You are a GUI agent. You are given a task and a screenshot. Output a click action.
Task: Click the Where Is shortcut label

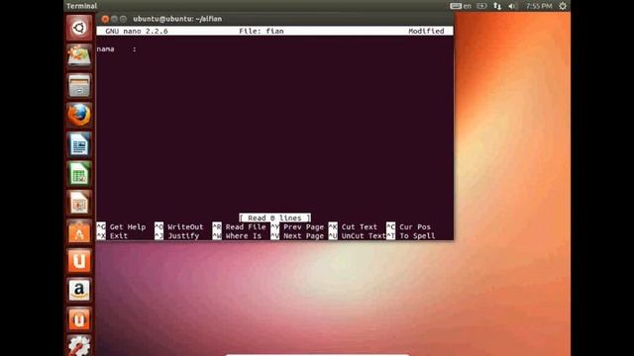244,235
